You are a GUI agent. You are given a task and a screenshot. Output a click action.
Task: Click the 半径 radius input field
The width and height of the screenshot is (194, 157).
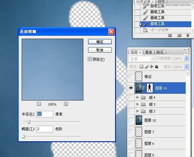tap(45, 114)
